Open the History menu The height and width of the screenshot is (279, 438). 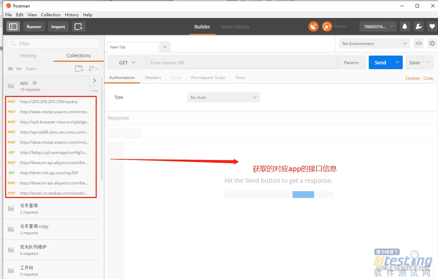72,15
